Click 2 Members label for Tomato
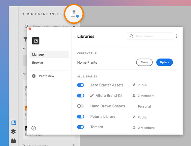The width and height of the screenshot is (191, 146). click(x=146, y=128)
